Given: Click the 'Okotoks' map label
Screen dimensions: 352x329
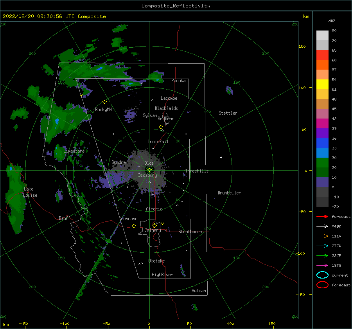Looking at the screenshot, I should tap(156, 261).
